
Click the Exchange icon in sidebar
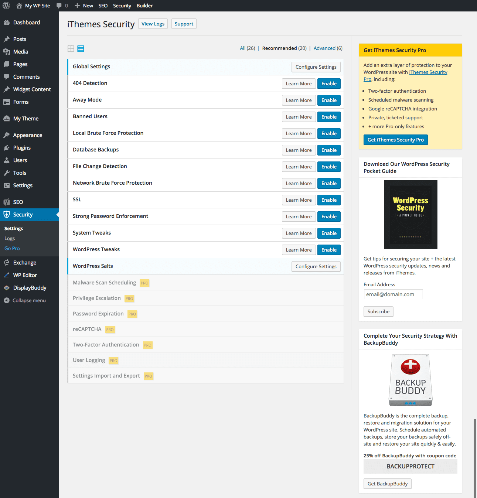tap(7, 263)
